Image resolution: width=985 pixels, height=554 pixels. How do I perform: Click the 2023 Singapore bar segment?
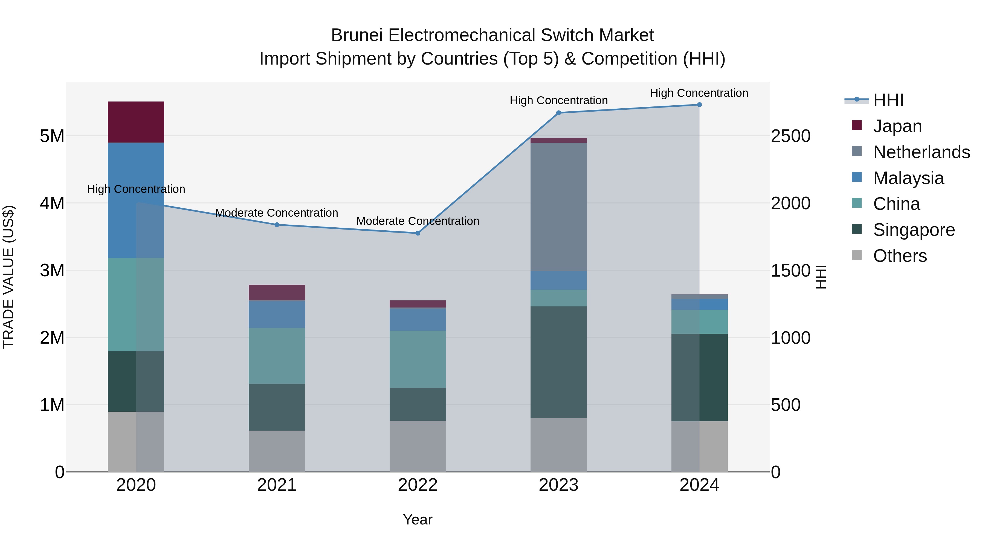pos(559,362)
